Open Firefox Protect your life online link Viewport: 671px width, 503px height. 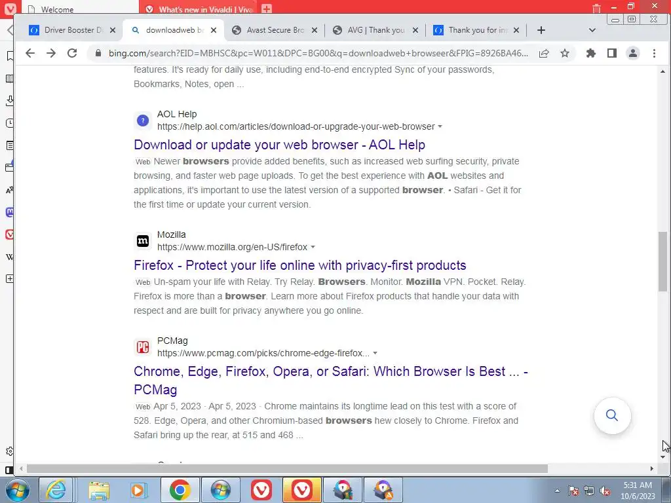click(x=299, y=265)
